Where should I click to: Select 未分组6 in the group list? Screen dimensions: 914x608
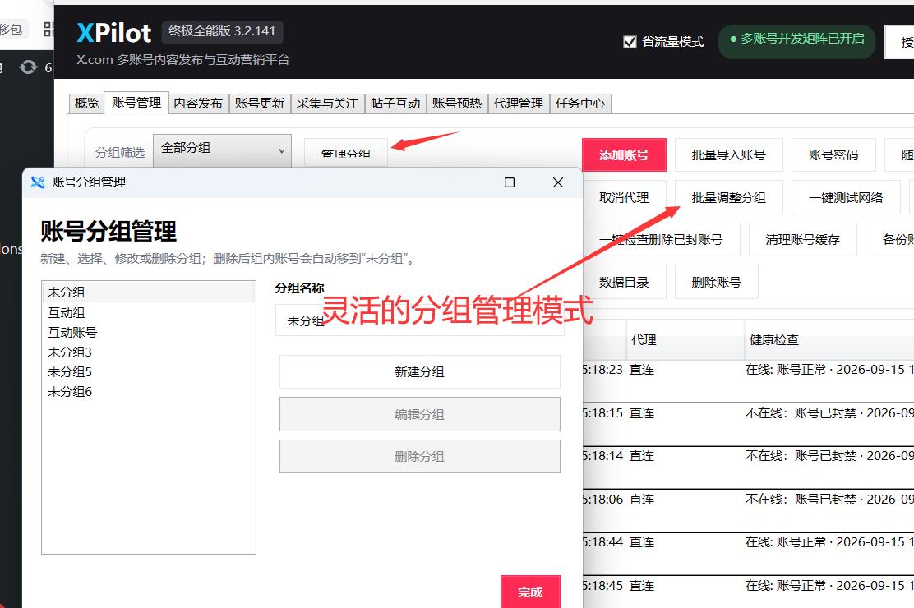tap(149, 392)
